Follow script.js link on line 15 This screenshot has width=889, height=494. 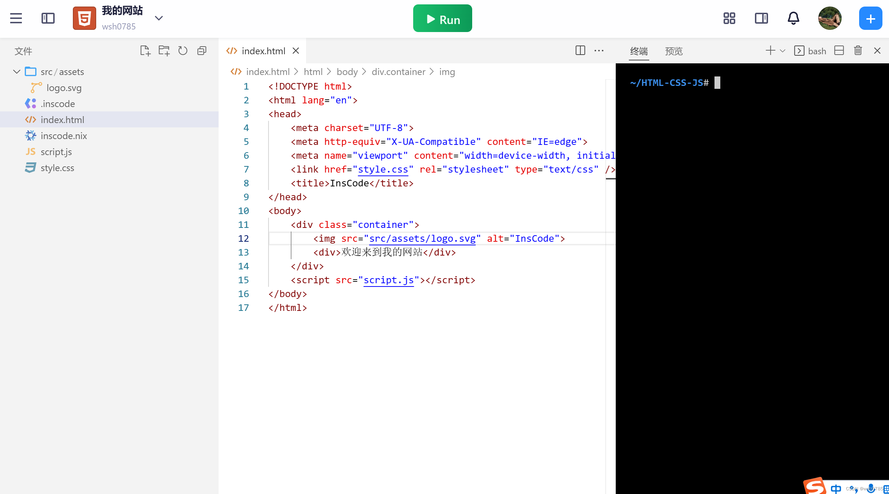pyautogui.click(x=389, y=280)
